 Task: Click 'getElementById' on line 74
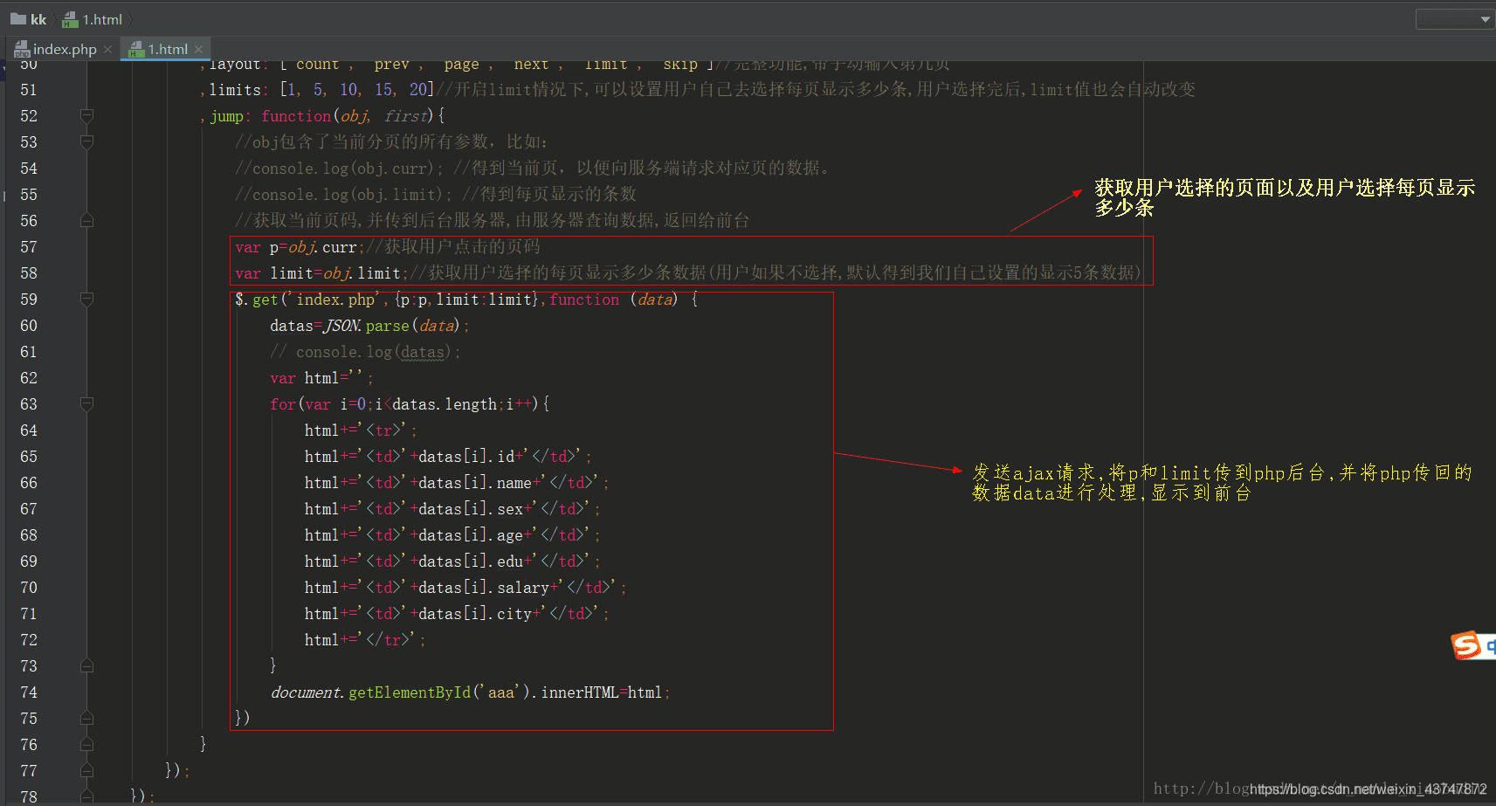[410, 692]
